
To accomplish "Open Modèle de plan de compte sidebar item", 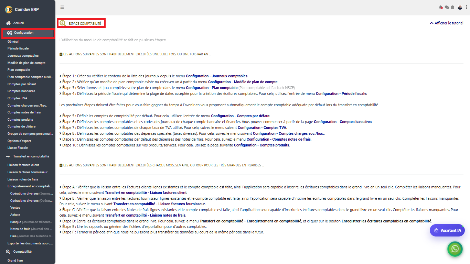I will [x=26, y=63].
